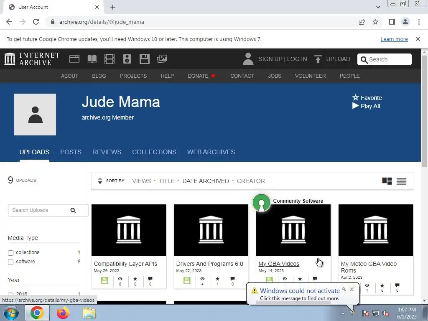This screenshot has width=428, height=321.
Task: Click the Search Uploads magnifier icon
Action: pos(73,210)
